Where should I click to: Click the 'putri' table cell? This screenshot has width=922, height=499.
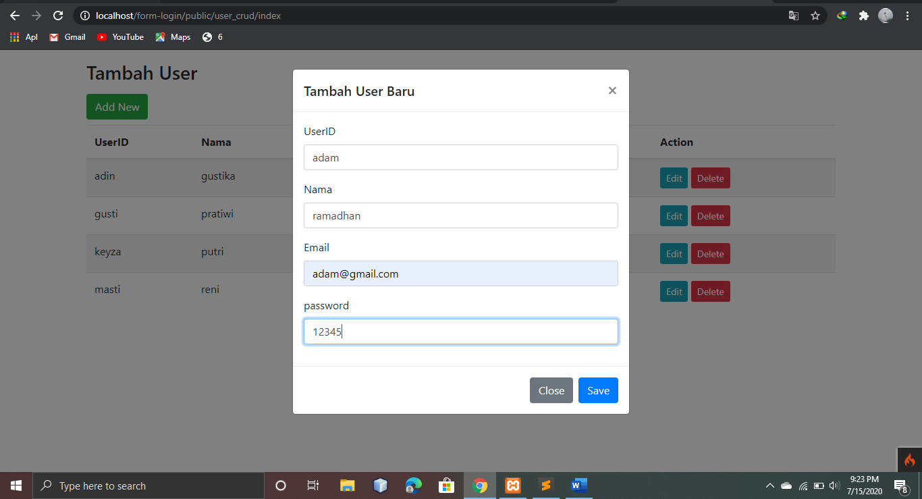tap(212, 252)
